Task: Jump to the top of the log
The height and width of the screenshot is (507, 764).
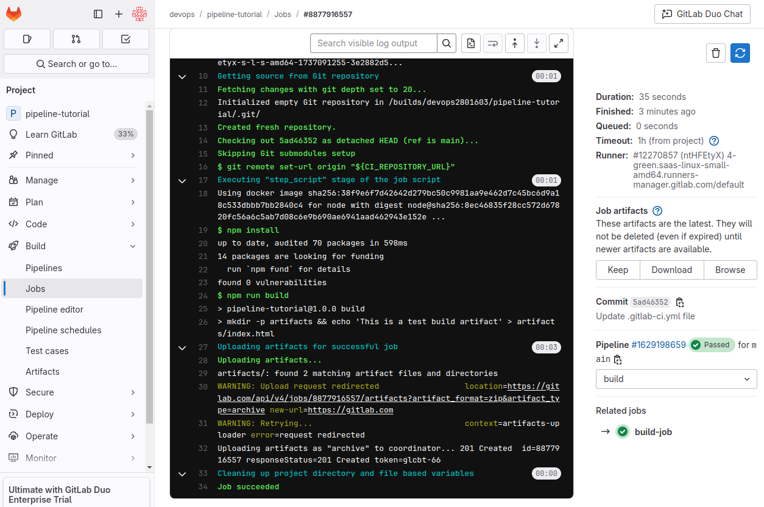Action: 515,43
